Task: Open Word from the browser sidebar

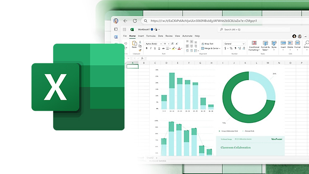Action: tap(116, 37)
